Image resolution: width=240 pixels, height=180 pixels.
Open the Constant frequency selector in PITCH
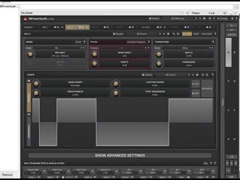click(x=136, y=42)
